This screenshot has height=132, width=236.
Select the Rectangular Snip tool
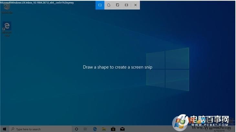pos(100,5)
